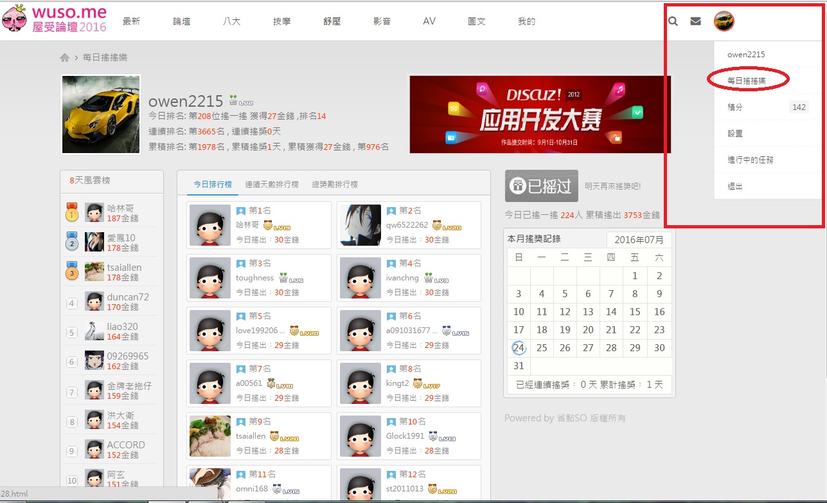
Task: Select 今日排行榜 tab
Action: pos(213,185)
